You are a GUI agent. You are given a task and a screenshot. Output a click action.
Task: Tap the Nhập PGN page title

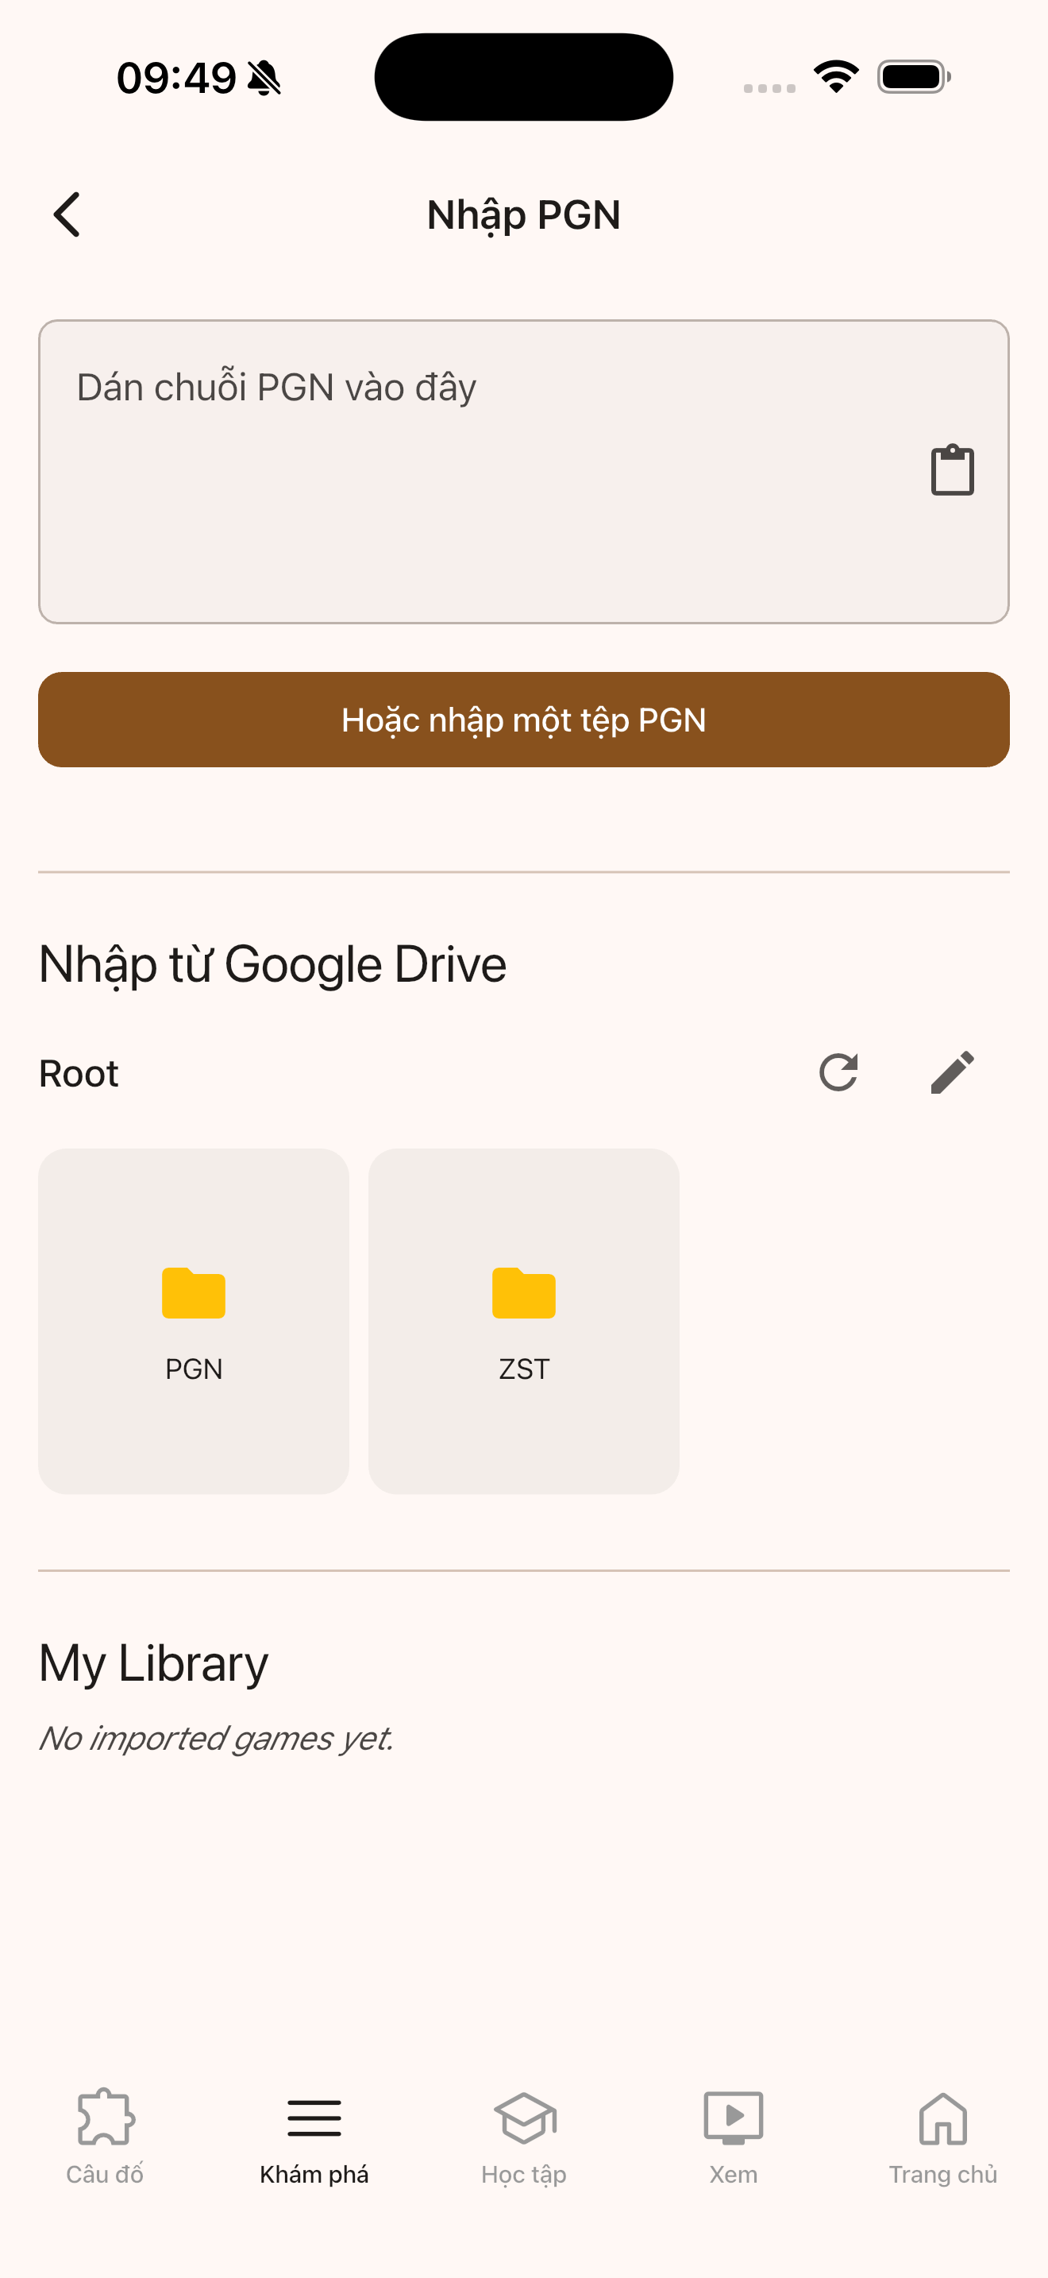(x=524, y=216)
